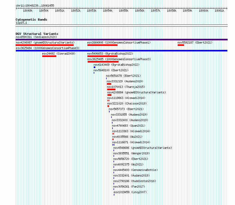Open nsv3935551 (Wenger2019) variant label
Viewport: 235px width, 205px height.
[x=131, y=153]
